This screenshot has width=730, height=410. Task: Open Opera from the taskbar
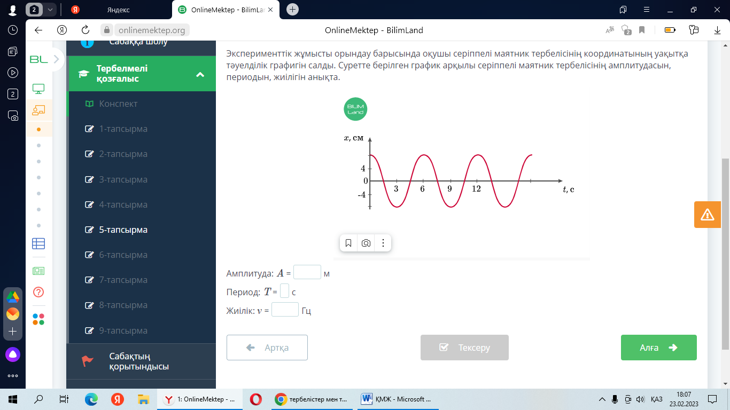255,399
